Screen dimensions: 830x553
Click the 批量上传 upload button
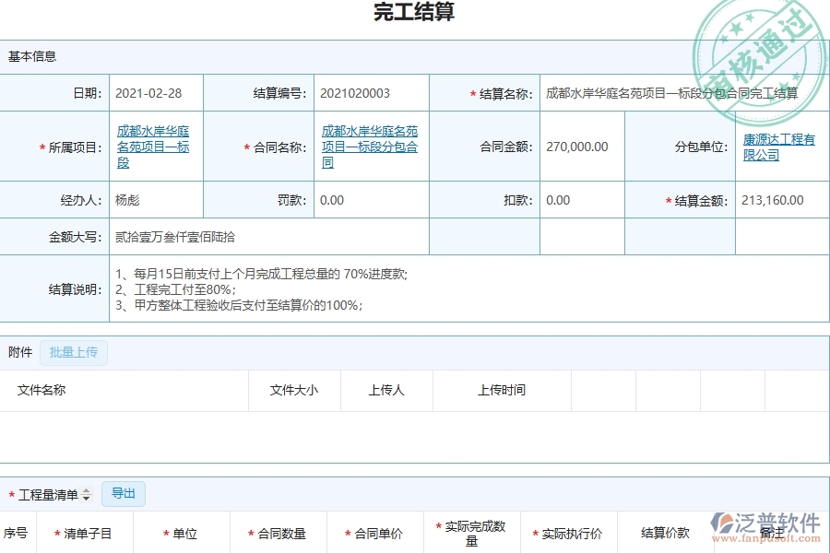pyautogui.click(x=74, y=352)
